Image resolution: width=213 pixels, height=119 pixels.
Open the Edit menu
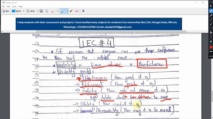(x=8, y=7)
